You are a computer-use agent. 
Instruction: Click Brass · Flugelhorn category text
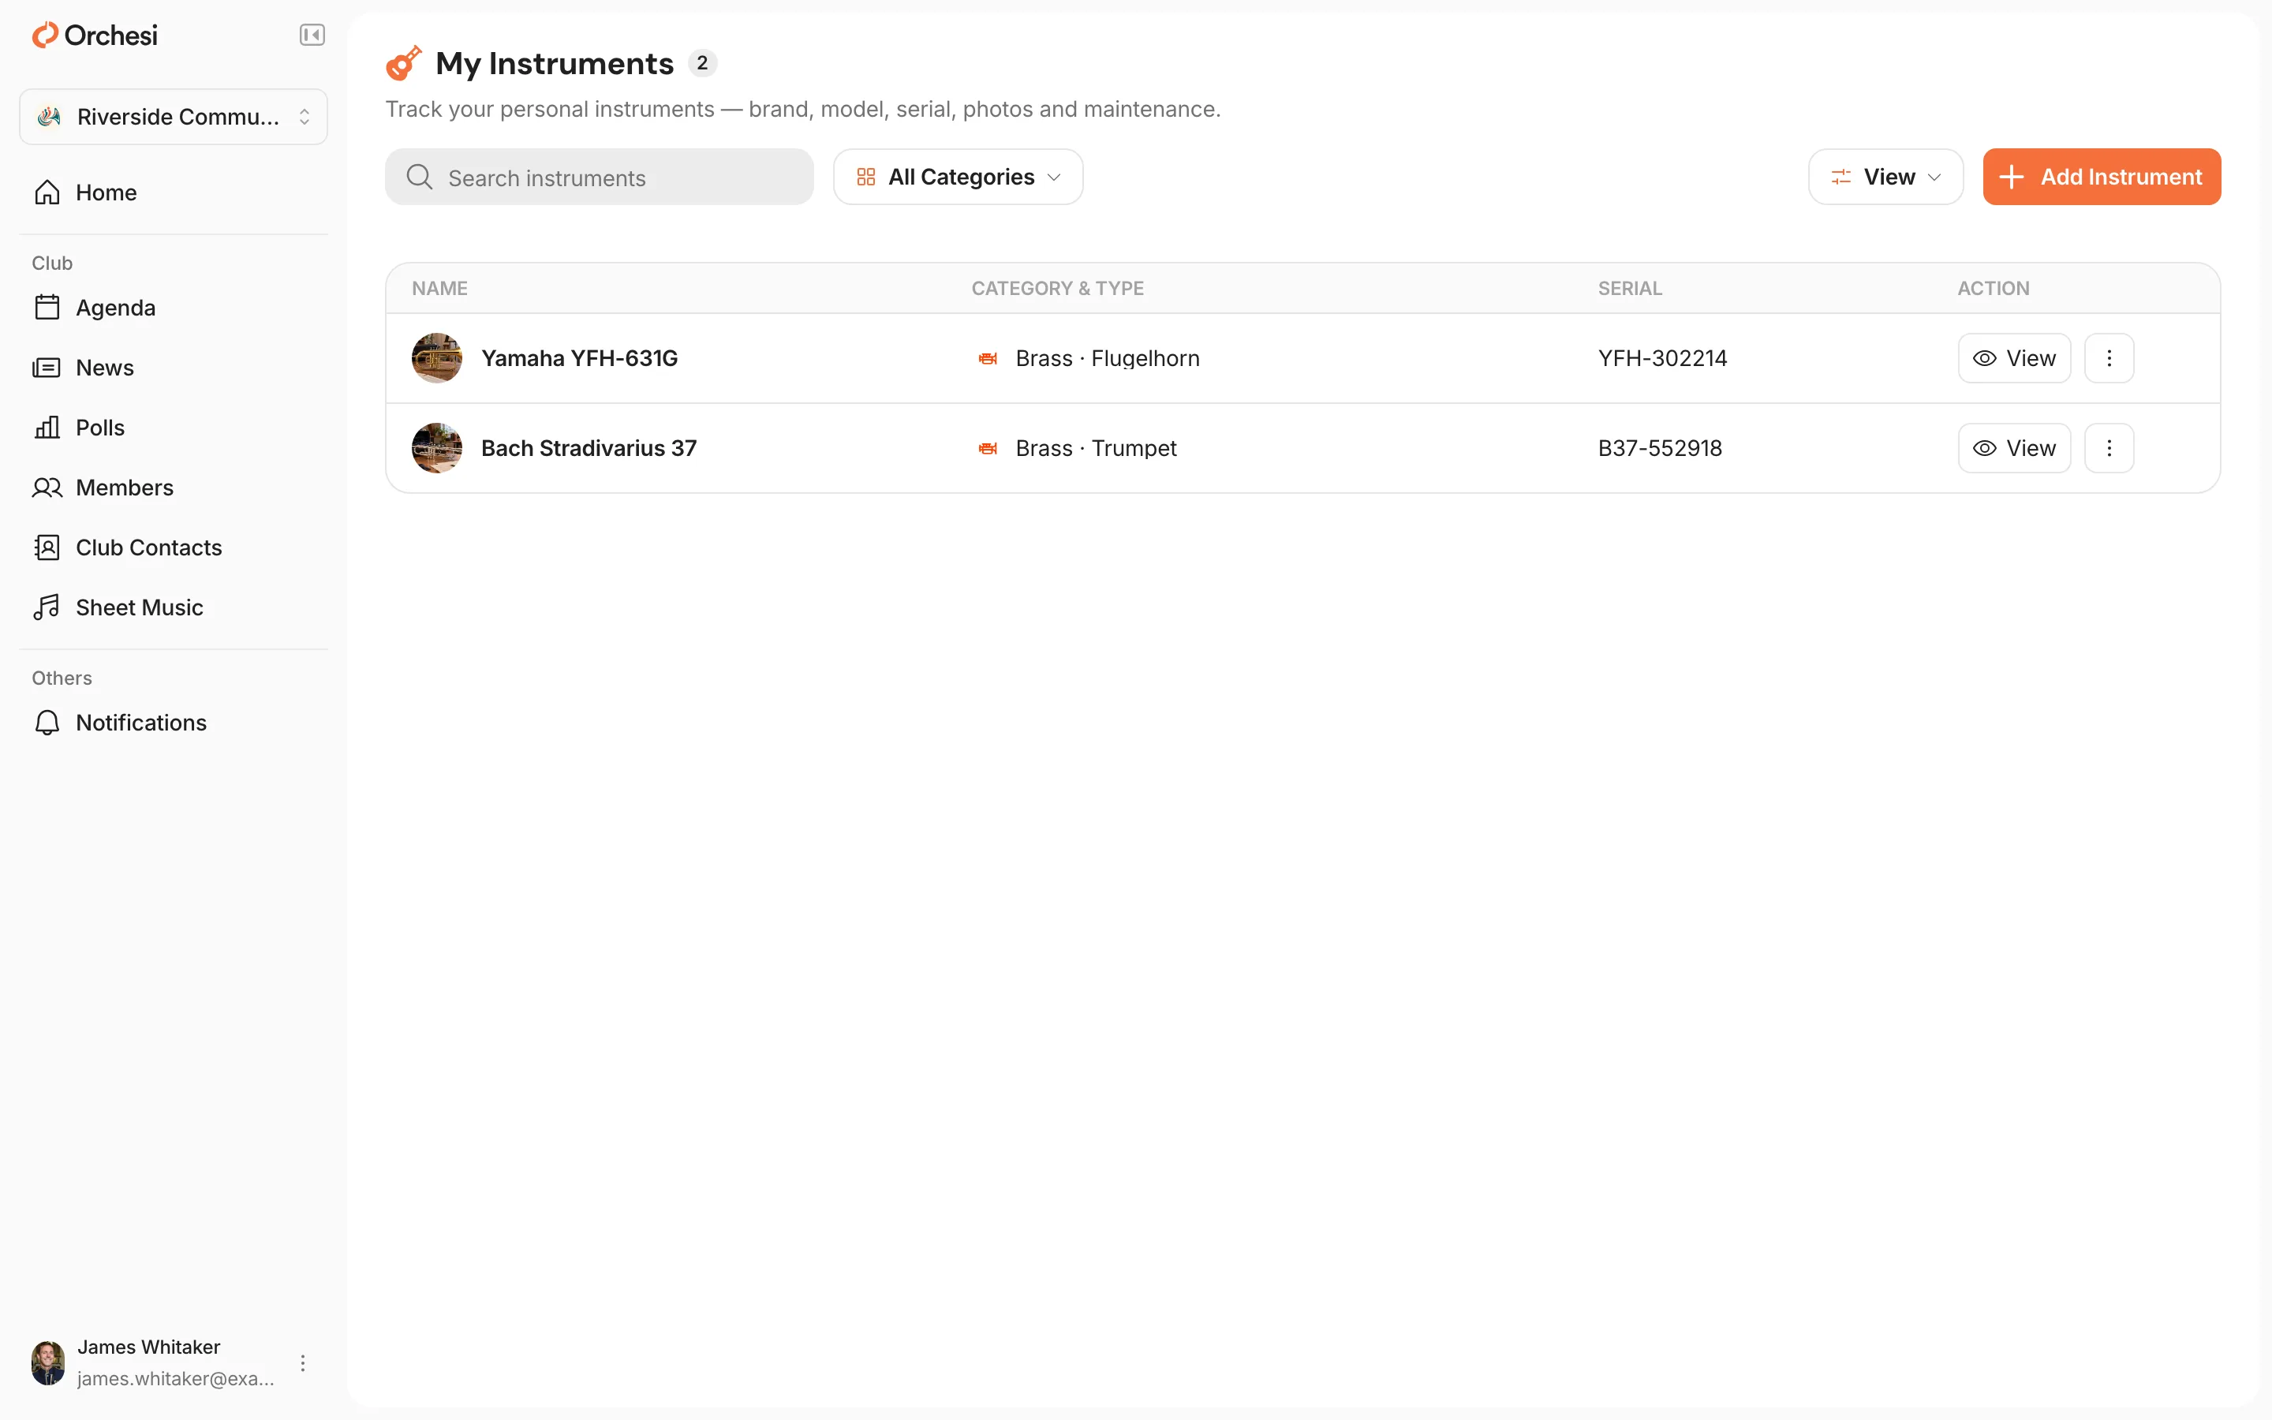pyautogui.click(x=1107, y=358)
